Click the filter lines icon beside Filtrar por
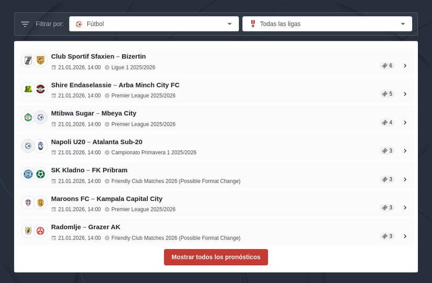The image size is (432, 283). click(x=25, y=24)
